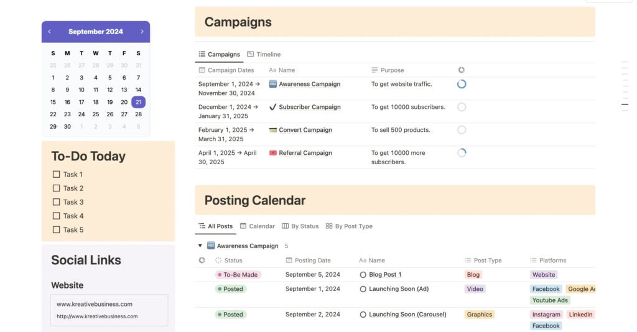
Task: Open the By Post Type tab
Action: click(x=349, y=226)
